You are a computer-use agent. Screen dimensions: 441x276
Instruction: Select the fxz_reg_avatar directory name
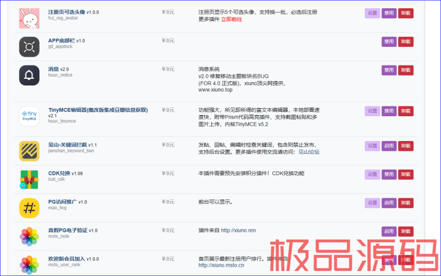point(63,18)
